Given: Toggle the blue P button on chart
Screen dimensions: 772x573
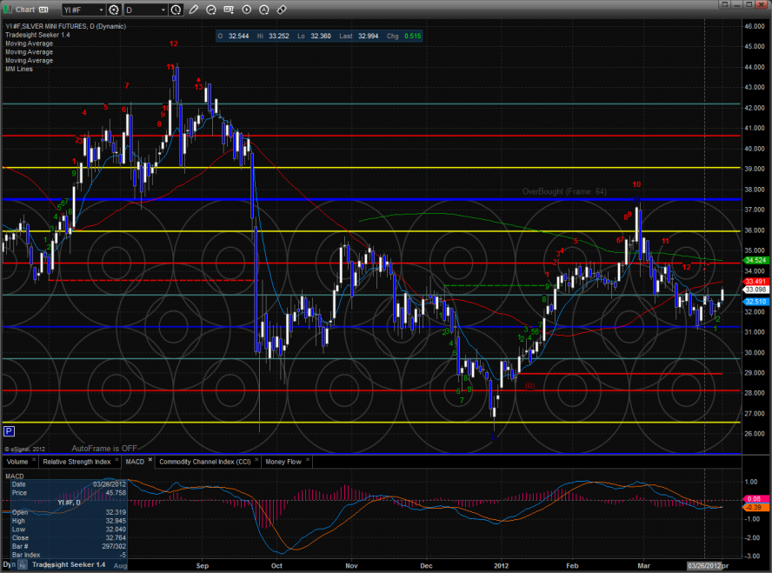Looking at the screenshot, I should tap(10, 430).
